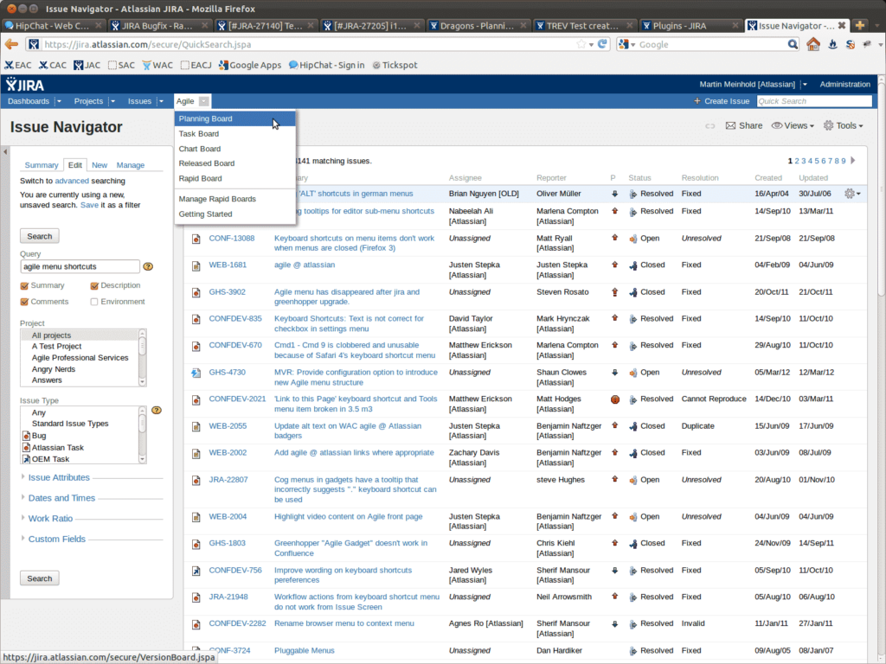Expand Dates and Times section
This screenshot has width=886, height=664.
pos(61,497)
